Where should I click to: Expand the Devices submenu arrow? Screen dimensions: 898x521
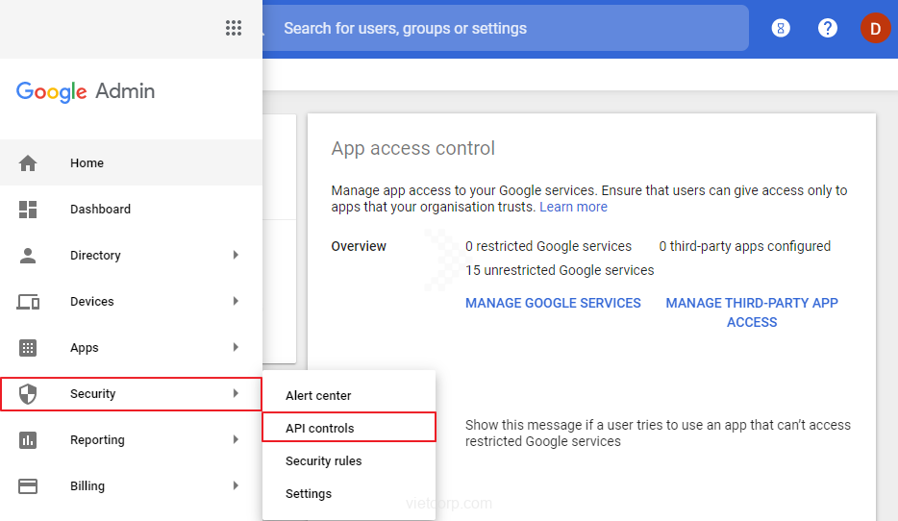[x=236, y=302]
